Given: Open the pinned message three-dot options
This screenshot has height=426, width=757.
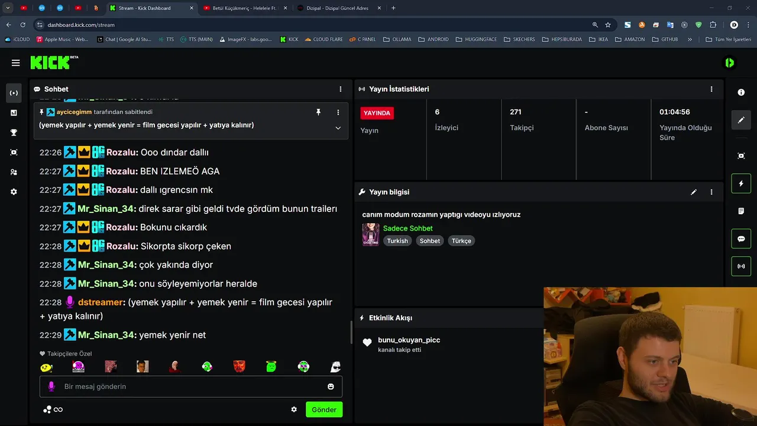Looking at the screenshot, I should 338,112.
